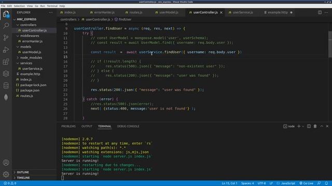The height and width of the screenshot is (186, 332).
Task: Open the new terminal launch profile dropdown
Action: 303,126
